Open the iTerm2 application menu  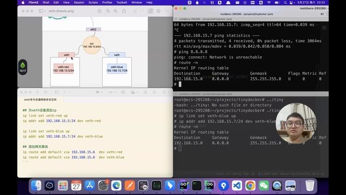[34, 2]
